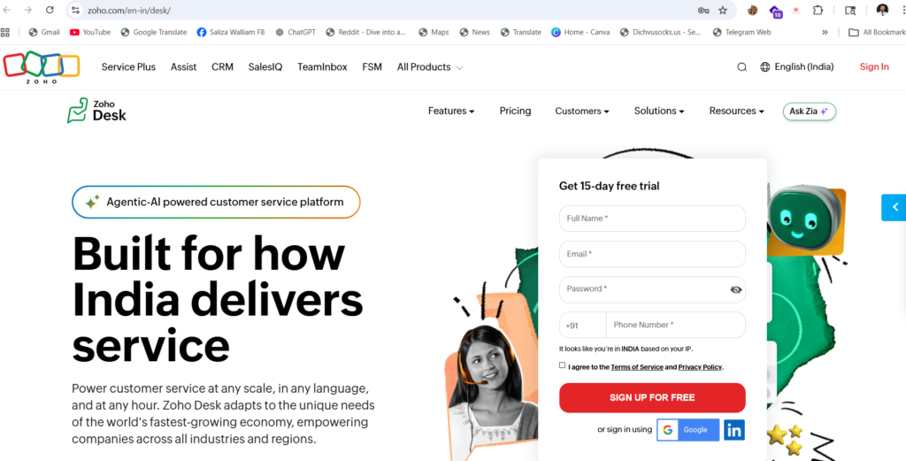Change language from English (India)
The width and height of the screenshot is (906, 461).
click(797, 67)
